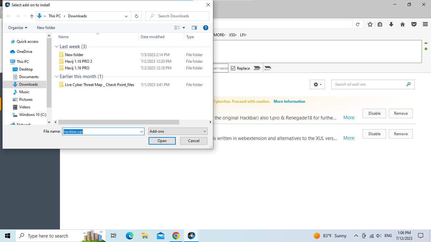Go back in file dialog navigation
The width and height of the screenshot is (431, 242).
pos(9,16)
